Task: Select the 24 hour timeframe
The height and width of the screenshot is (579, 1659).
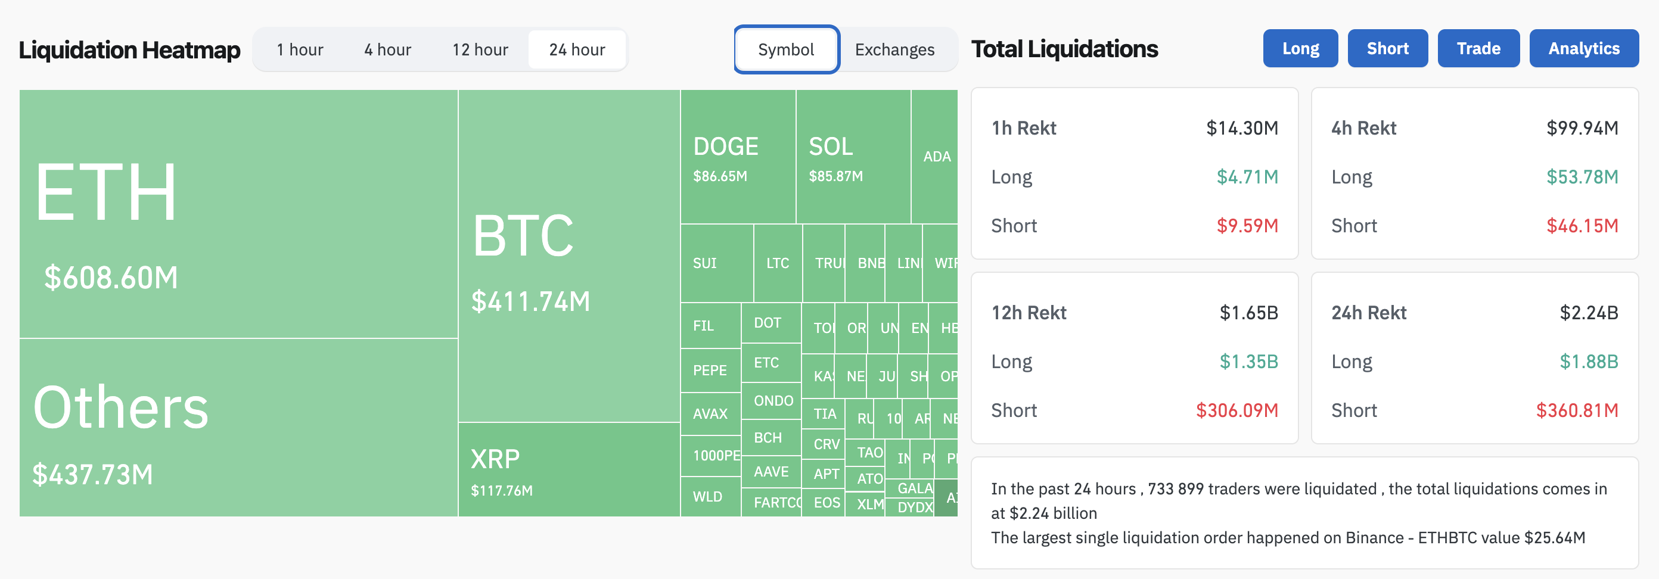Action: tap(576, 49)
